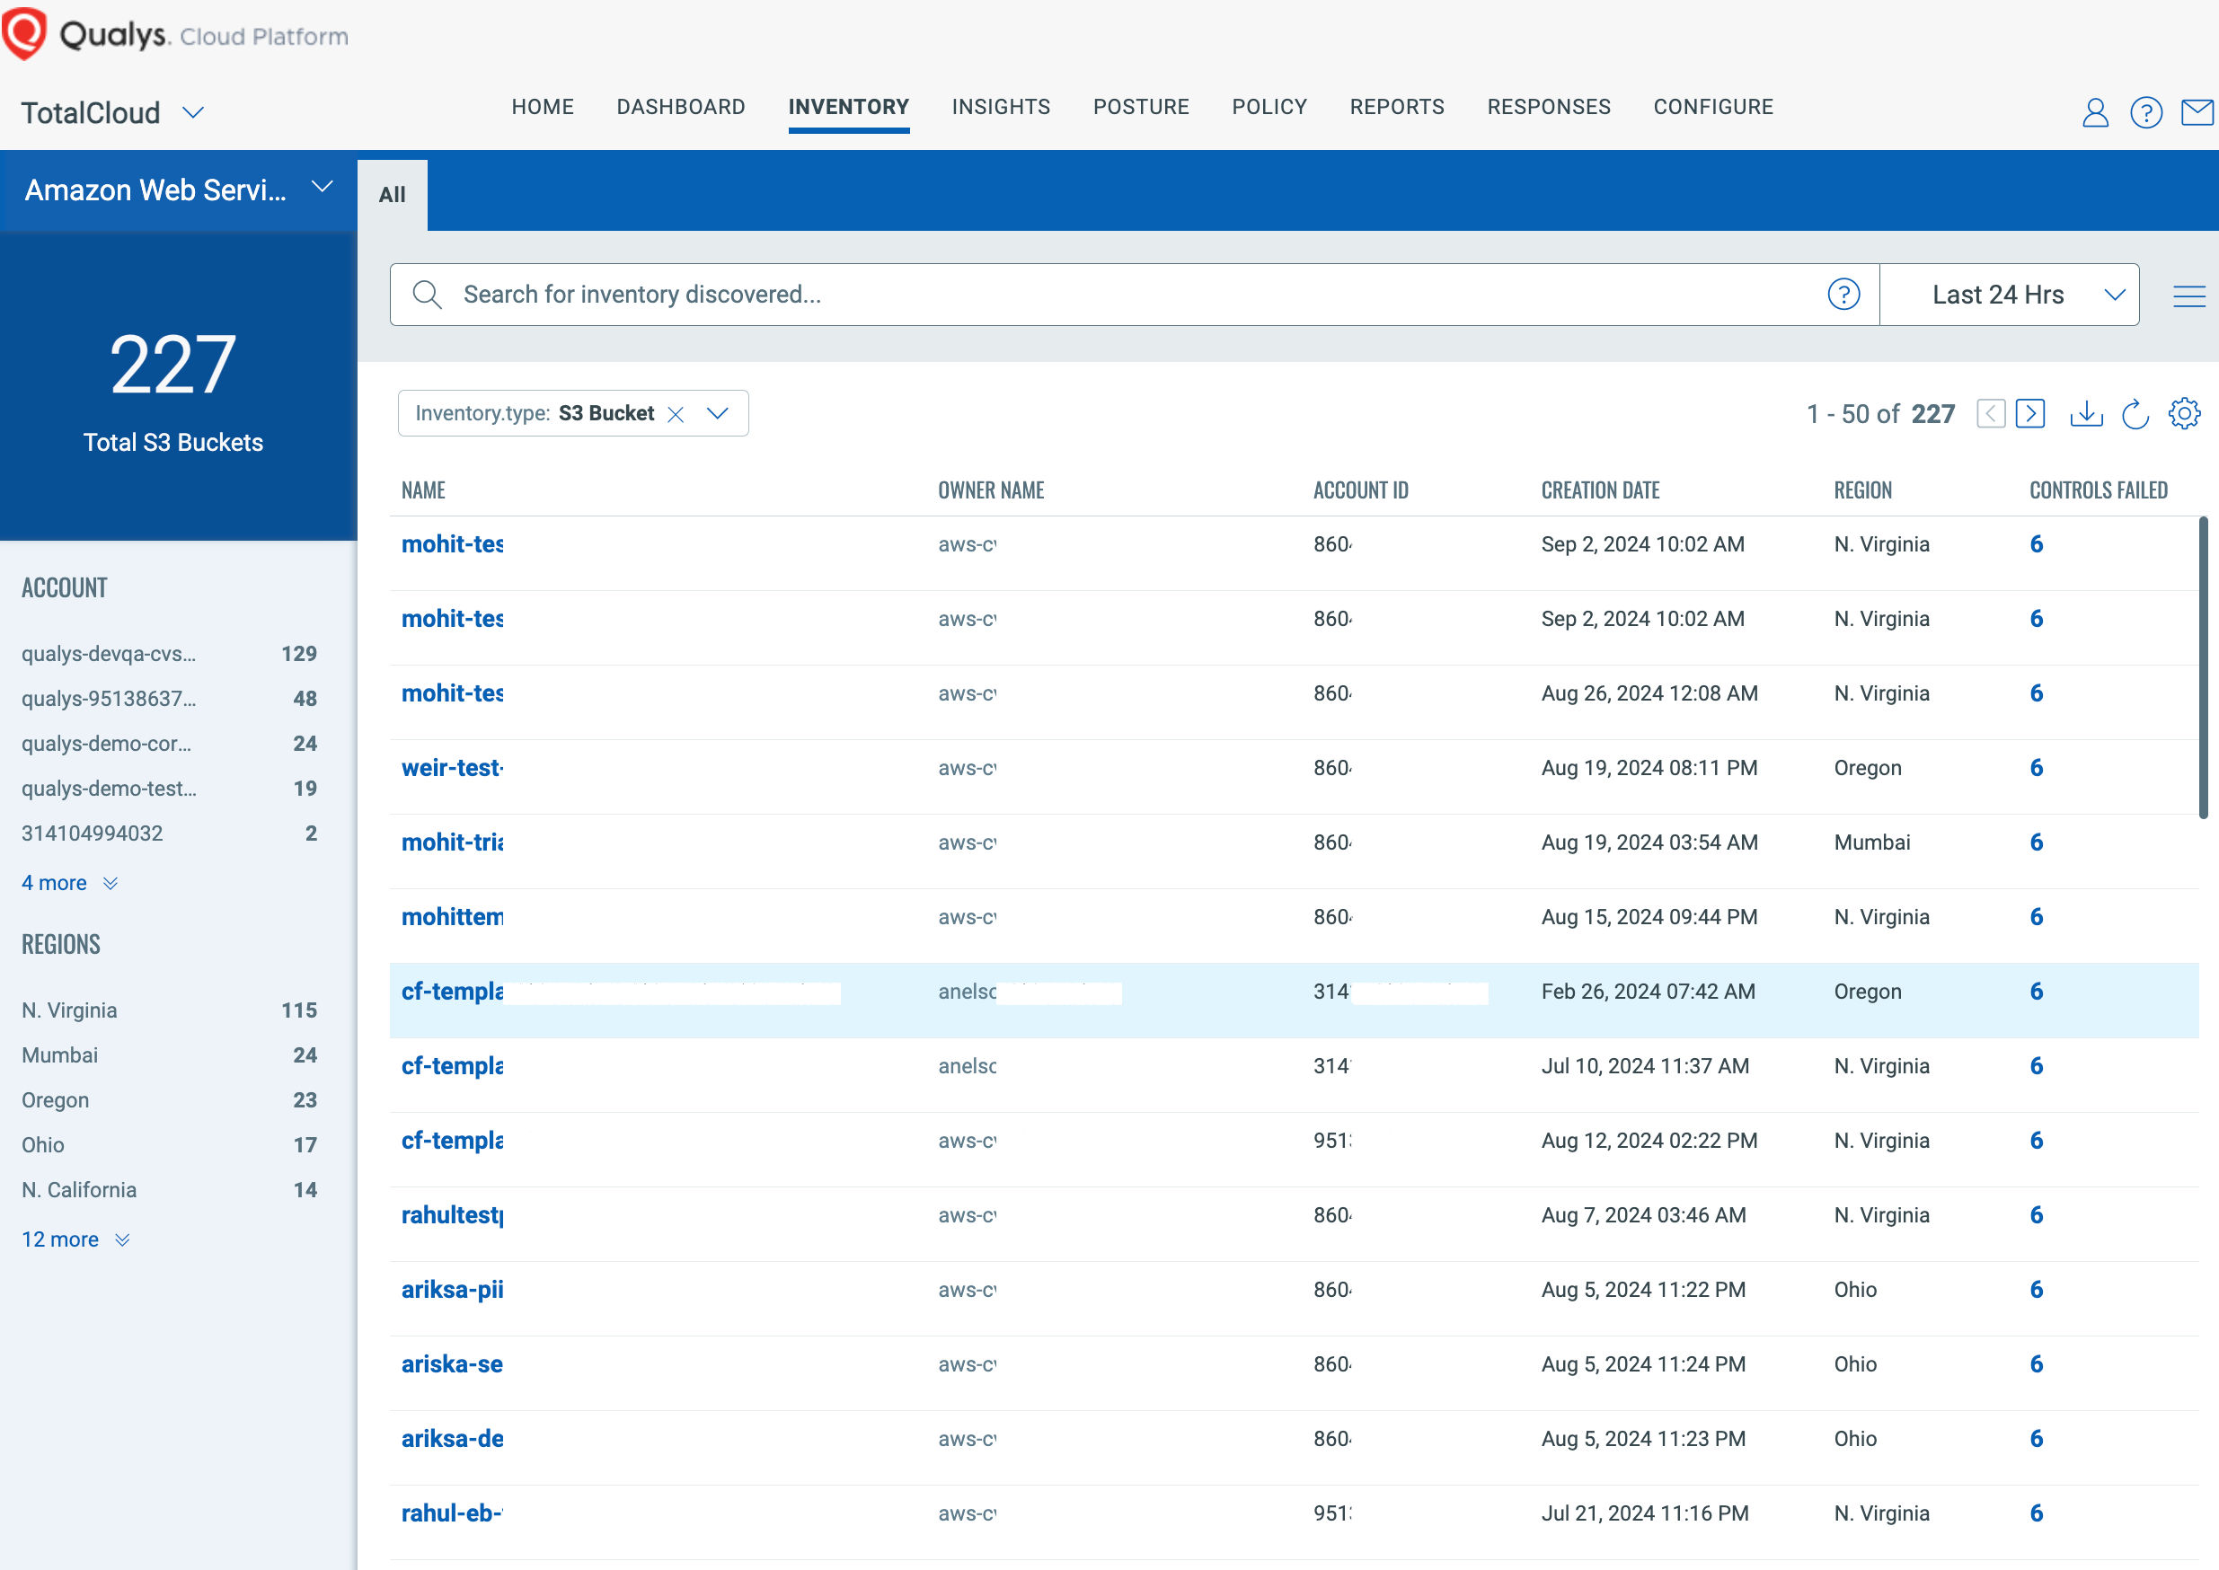Go to next page of results
Viewport: 2219px width, 1570px height.
pos(2029,414)
